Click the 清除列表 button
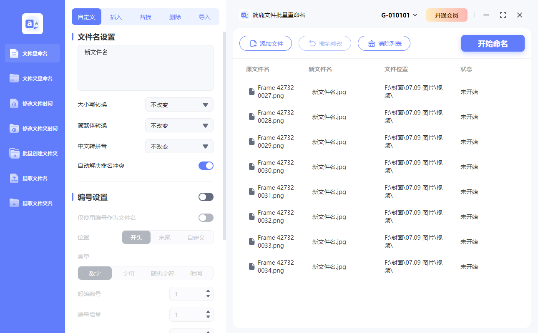This screenshot has width=538, height=333. click(384, 43)
